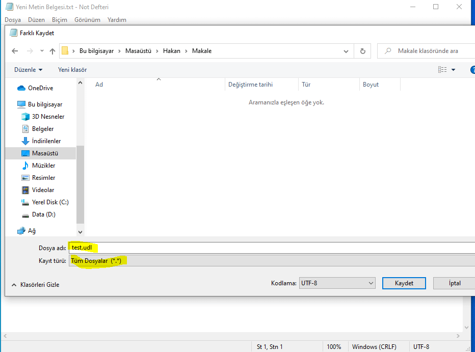Click the scroll up arrow of navigation pane
The width and height of the screenshot is (475, 352).
pyautogui.click(x=81, y=83)
